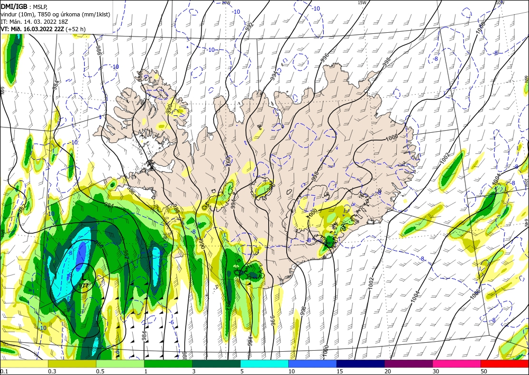Image resolution: width=529 pixels, height=375 pixels.
Task: Click the light green 0.5–1 legend swatch
Action: (x=120, y=363)
